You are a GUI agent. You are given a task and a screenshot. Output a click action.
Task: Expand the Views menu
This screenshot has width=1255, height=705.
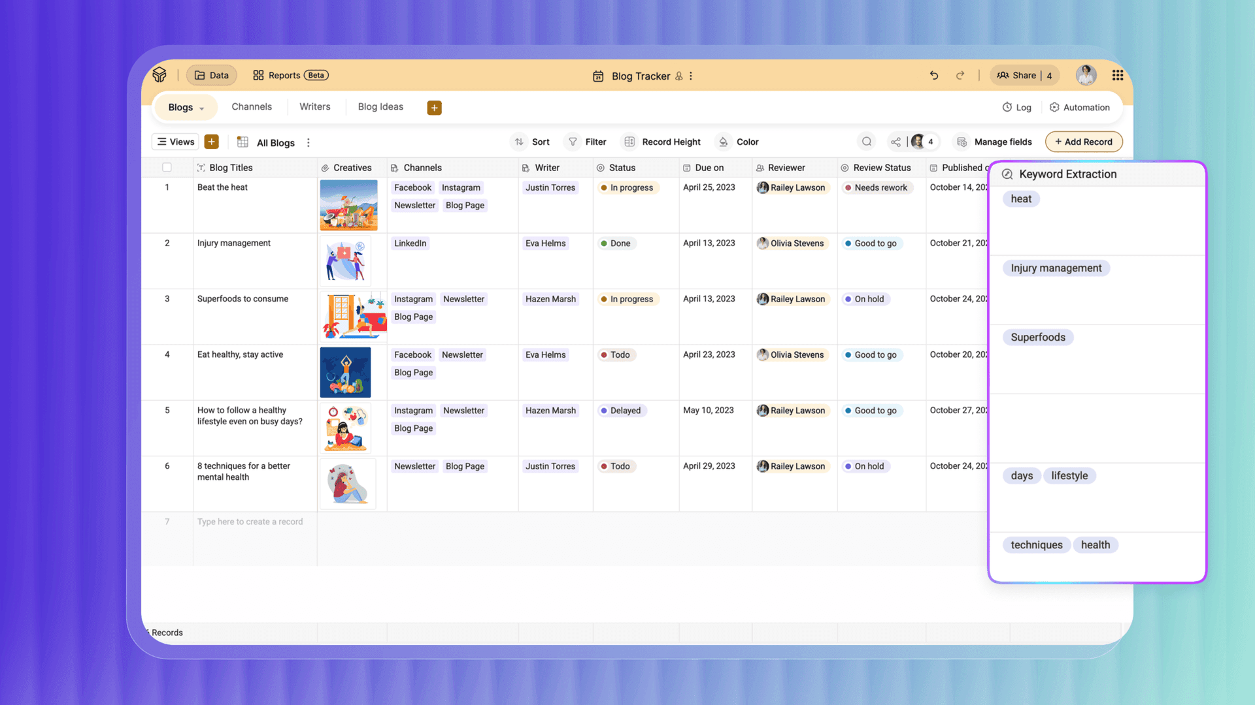point(175,142)
